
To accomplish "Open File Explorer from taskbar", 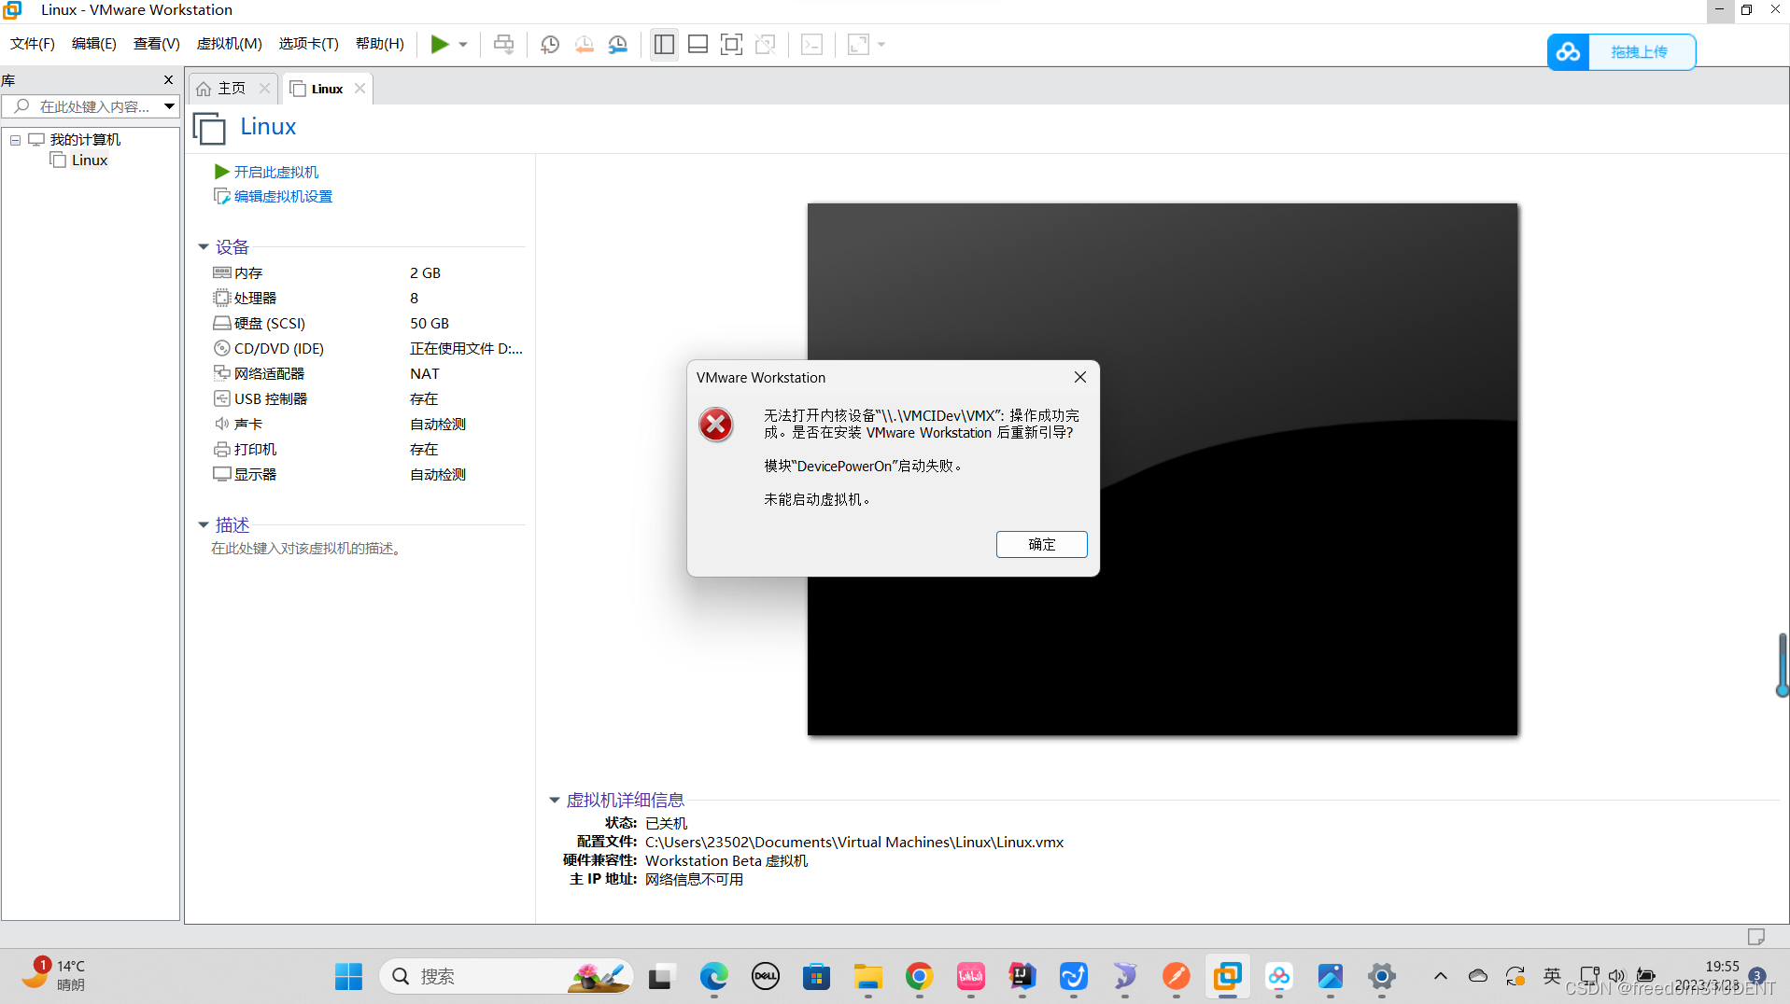I will [867, 977].
